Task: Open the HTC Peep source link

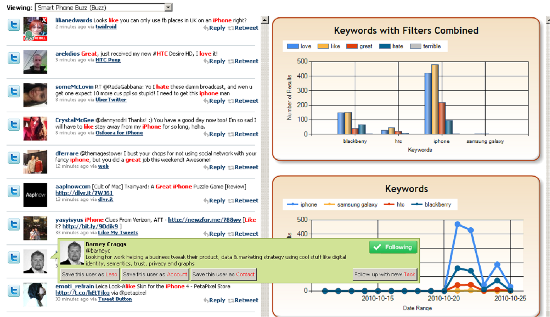Action: click(108, 60)
